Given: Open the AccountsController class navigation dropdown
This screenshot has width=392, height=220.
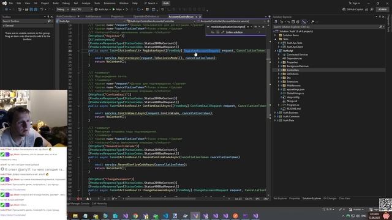Looking at the screenshot, I should (x=161, y=21).
